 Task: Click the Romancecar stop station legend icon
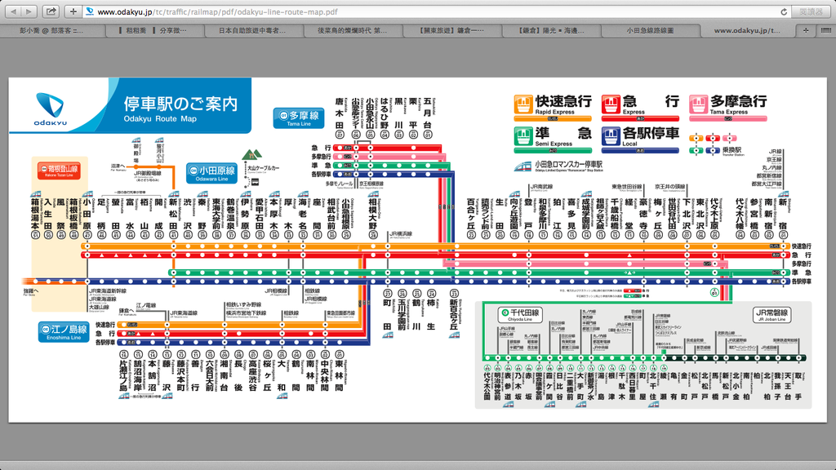tap(522, 166)
